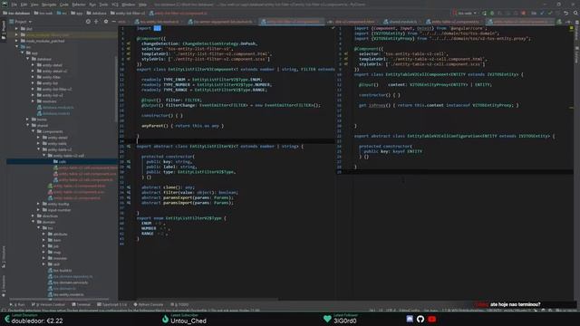Click the Run toolbar icon

484,13
